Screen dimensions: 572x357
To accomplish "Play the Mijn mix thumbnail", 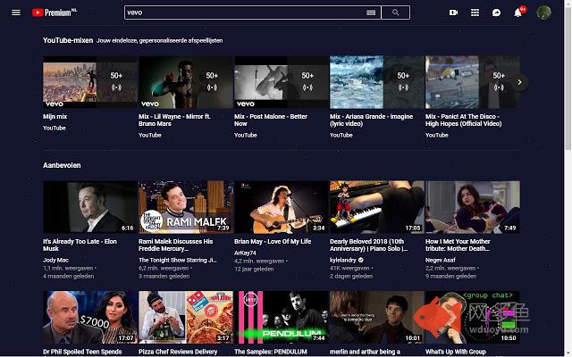I will (x=90, y=82).
